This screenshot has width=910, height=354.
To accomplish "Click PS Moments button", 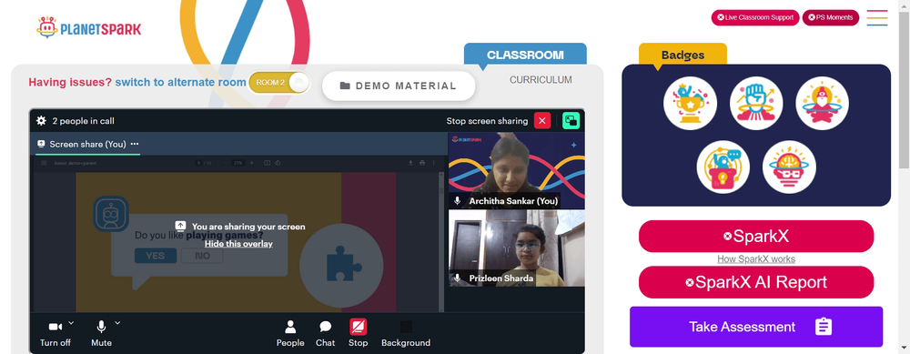I will (x=831, y=17).
